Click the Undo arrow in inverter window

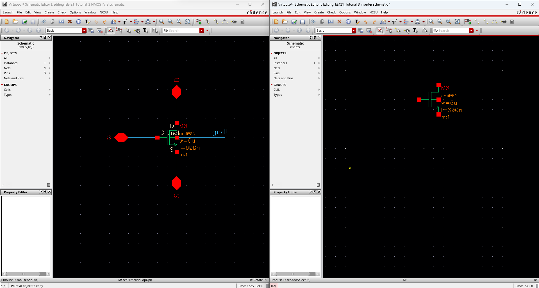(x=366, y=22)
